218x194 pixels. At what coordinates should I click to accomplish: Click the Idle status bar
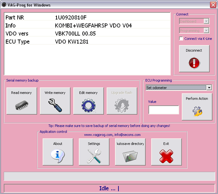point(109,188)
